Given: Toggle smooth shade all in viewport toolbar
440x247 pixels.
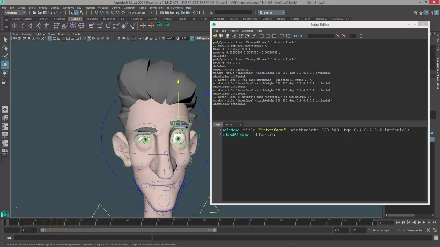Looking at the screenshot, I should point(89,38).
